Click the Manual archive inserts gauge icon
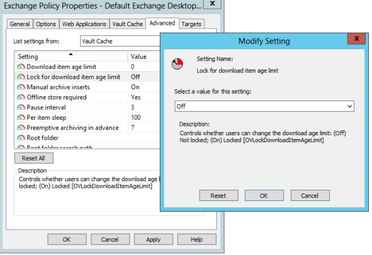Image resolution: width=372 pixels, height=255 pixels. pos(20,87)
